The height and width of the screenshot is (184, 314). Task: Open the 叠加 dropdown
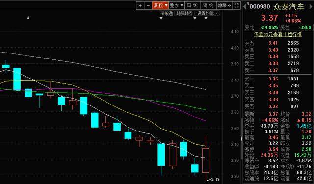[177, 5]
